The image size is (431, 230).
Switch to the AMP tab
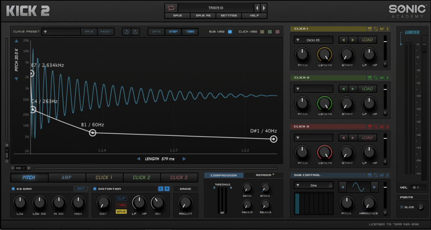[66, 178]
